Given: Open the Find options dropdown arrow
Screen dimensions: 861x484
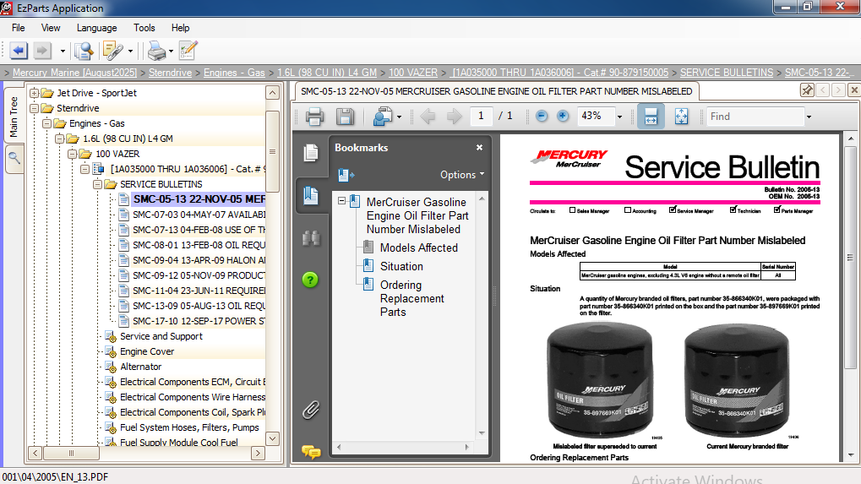Looking at the screenshot, I should [809, 117].
